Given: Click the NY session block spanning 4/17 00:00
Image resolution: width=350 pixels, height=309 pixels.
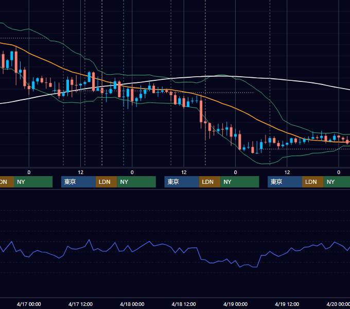Looking at the screenshot, I should [33, 182].
